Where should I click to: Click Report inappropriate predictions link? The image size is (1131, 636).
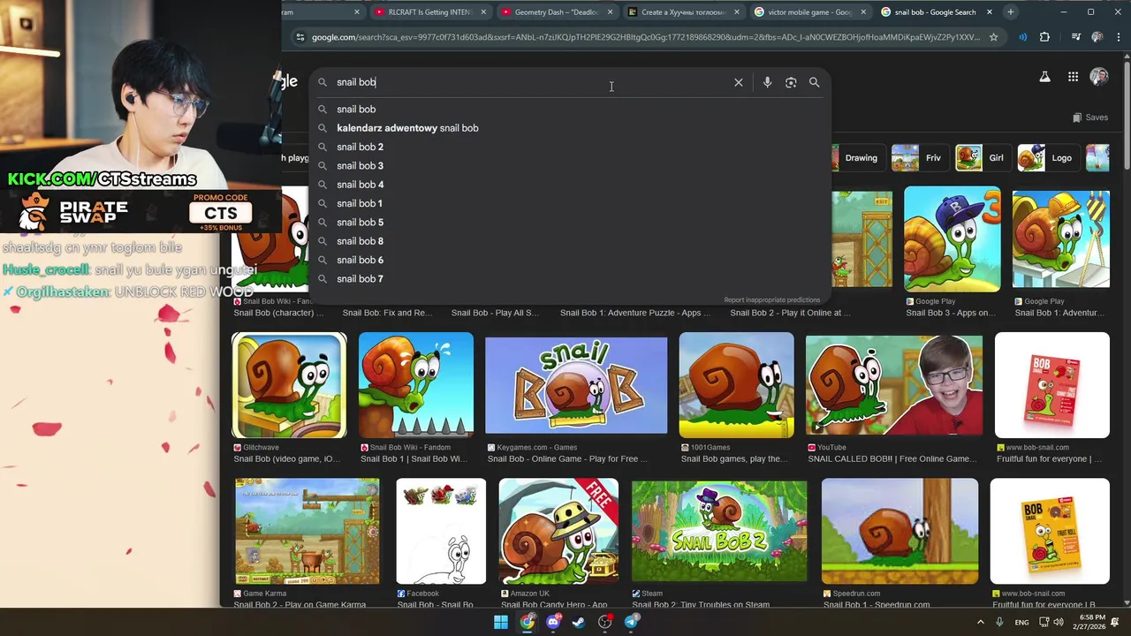coord(771,300)
